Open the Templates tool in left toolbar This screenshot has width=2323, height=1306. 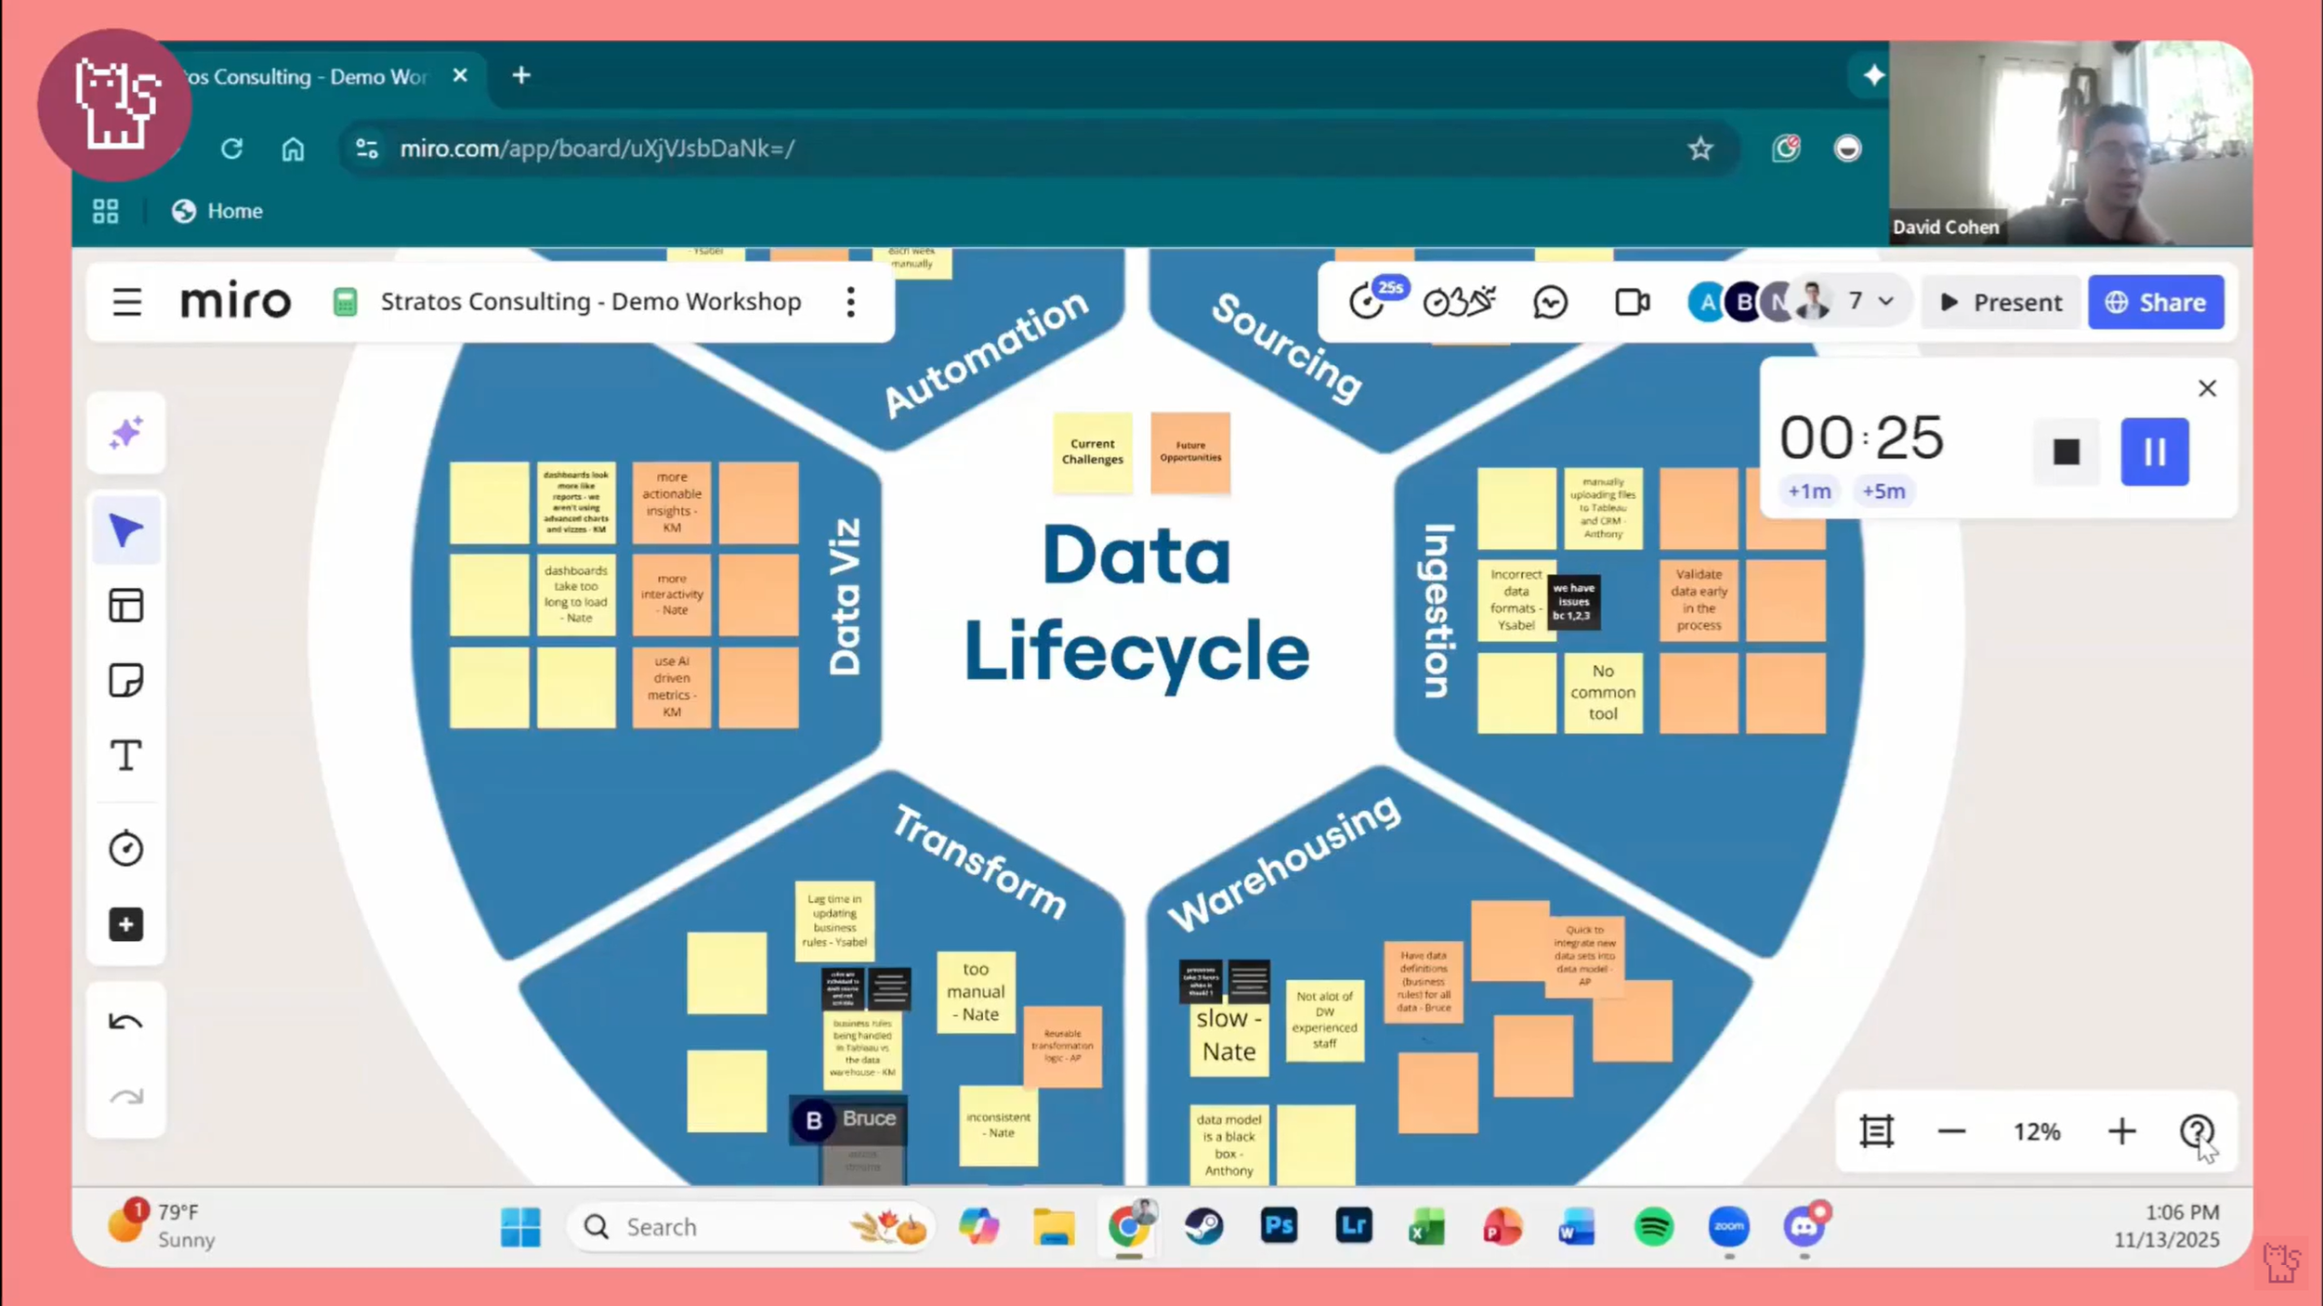pyautogui.click(x=125, y=605)
